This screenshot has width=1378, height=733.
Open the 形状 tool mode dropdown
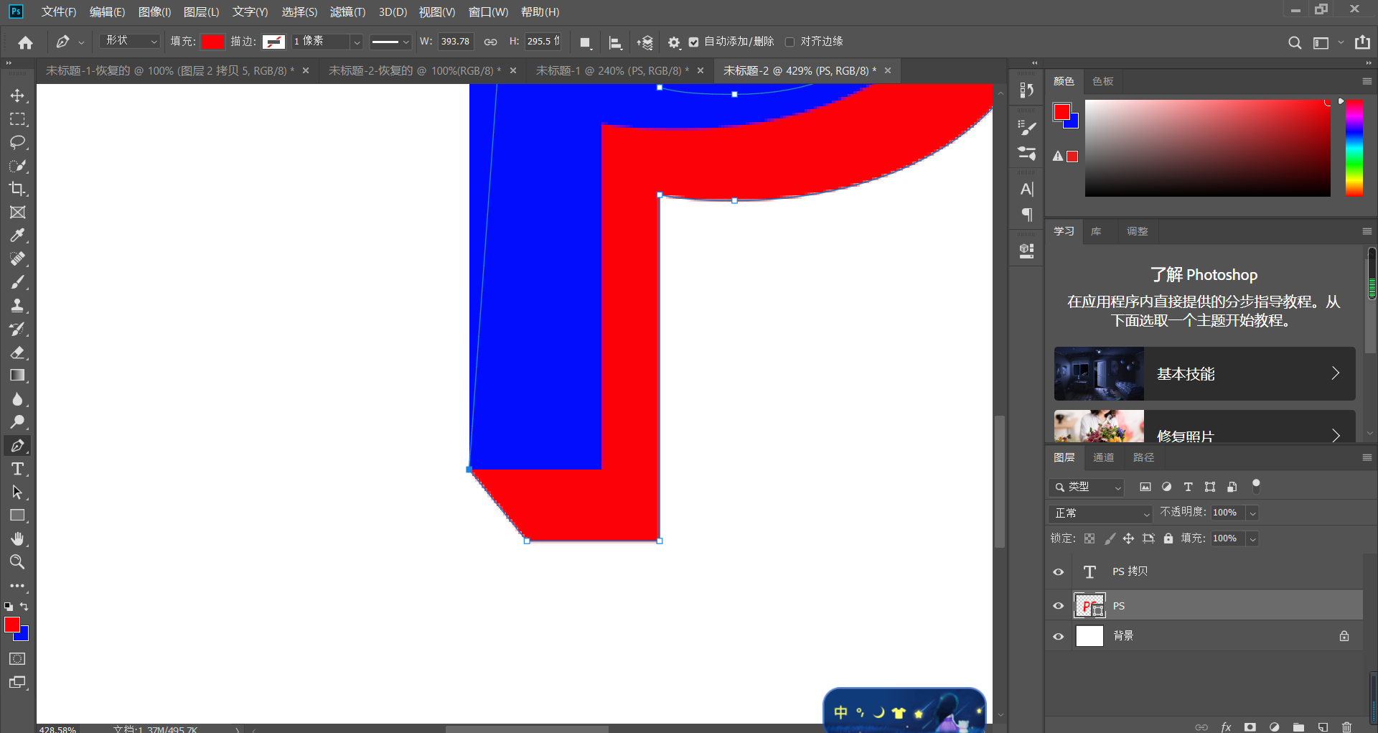click(x=130, y=42)
